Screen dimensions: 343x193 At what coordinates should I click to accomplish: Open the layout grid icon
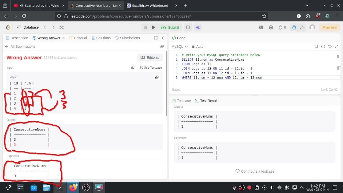pos(261,27)
